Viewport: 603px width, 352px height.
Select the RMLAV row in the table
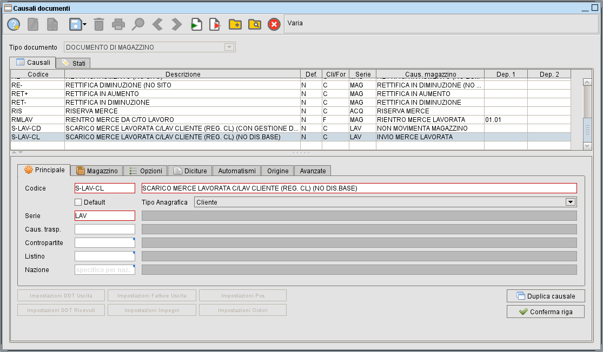pos(162,119)
